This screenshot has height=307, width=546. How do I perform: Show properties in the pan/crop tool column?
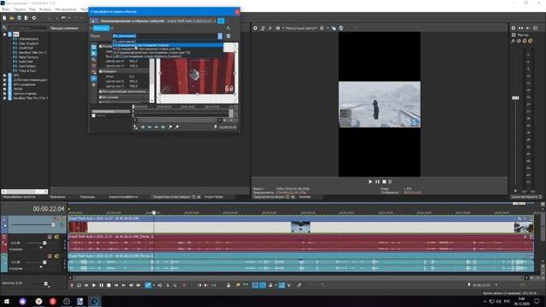94,47
